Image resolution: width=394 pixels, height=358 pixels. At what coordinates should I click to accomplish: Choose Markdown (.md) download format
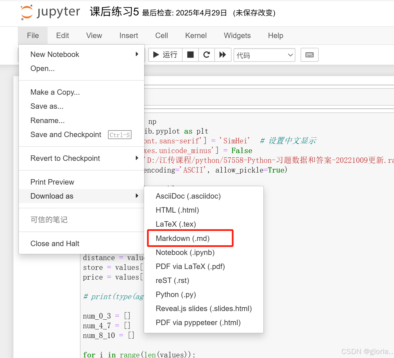[x=183, y=238]
